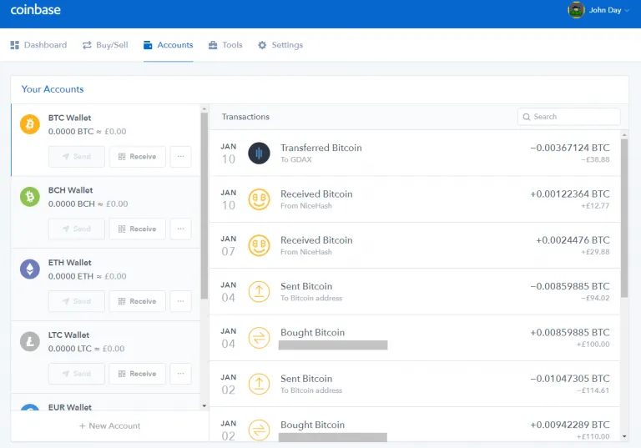Click exchange icon on Jan 02 Bought Bitcoin

click(260, 430)
